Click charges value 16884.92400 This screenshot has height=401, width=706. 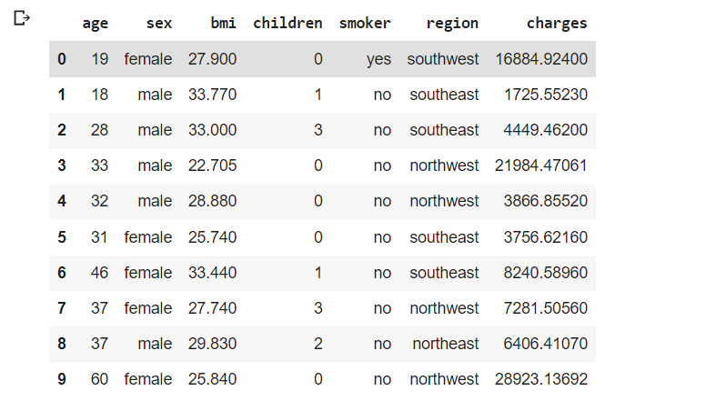coord(541,59)
